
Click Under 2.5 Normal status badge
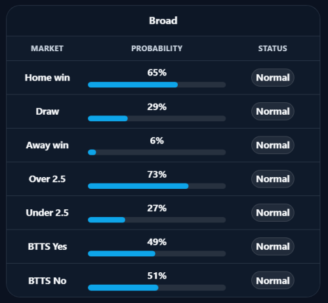[272, 212]
